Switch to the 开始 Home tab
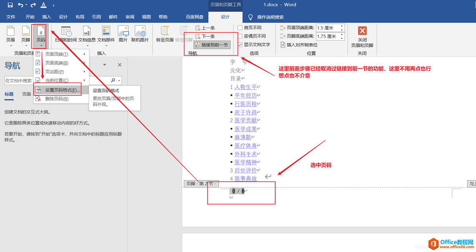 coord(30,17)
